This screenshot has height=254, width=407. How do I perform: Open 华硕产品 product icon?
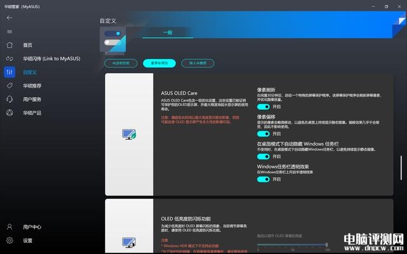coord(10,113)
